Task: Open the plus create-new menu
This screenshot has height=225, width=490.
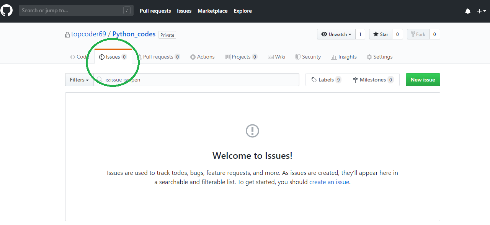Action: [481, 11]
